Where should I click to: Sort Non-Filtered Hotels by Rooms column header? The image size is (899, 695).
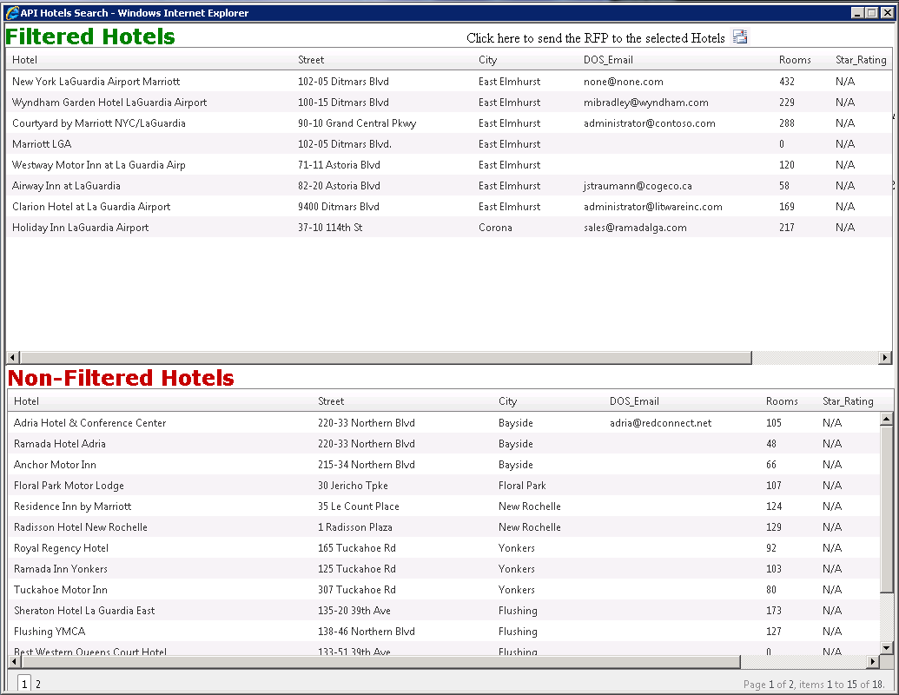[782, 401]
